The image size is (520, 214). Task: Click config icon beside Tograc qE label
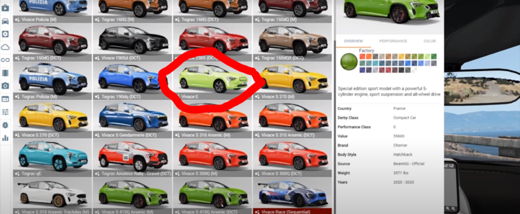click(17, 174)
